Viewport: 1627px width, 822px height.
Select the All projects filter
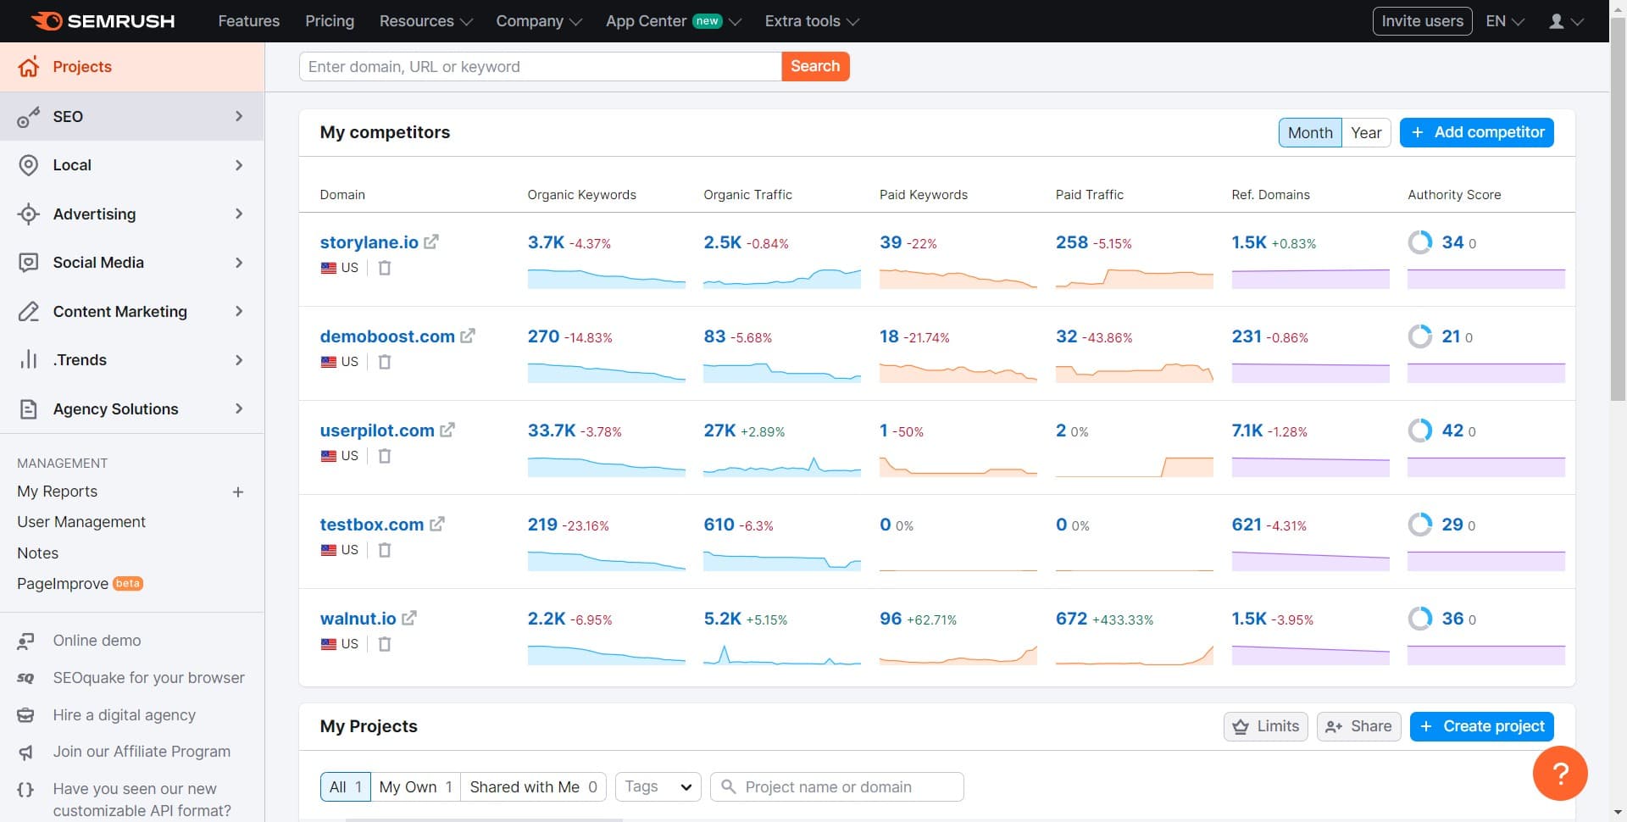pyautogui.click(x=340, y=786)
